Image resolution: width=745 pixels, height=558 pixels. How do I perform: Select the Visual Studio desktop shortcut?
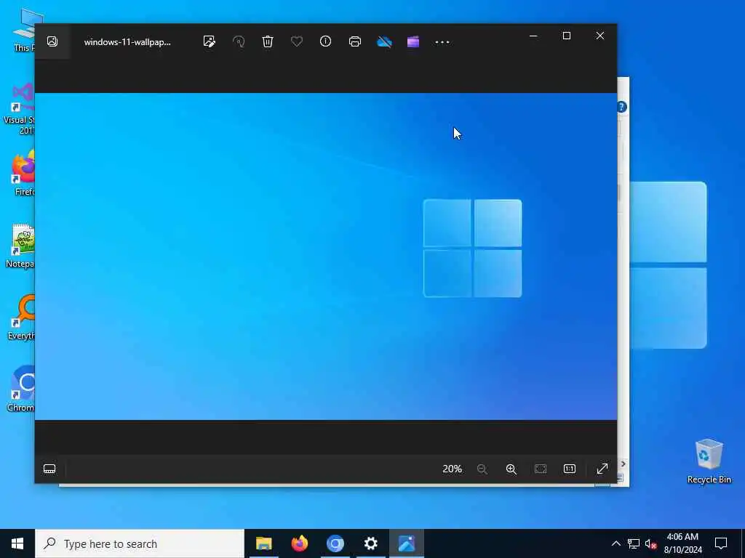19,109
